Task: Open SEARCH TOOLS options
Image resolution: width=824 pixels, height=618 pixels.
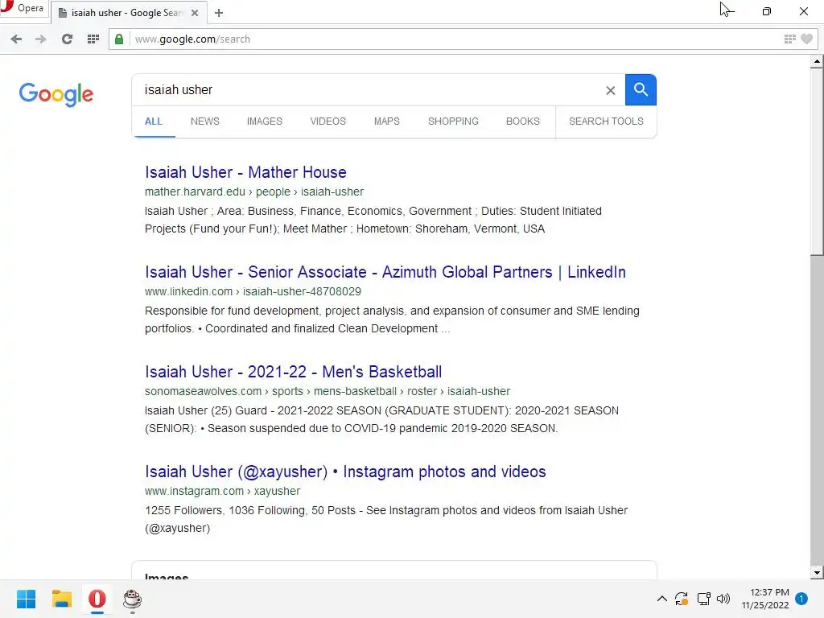Action: point(606,122)
